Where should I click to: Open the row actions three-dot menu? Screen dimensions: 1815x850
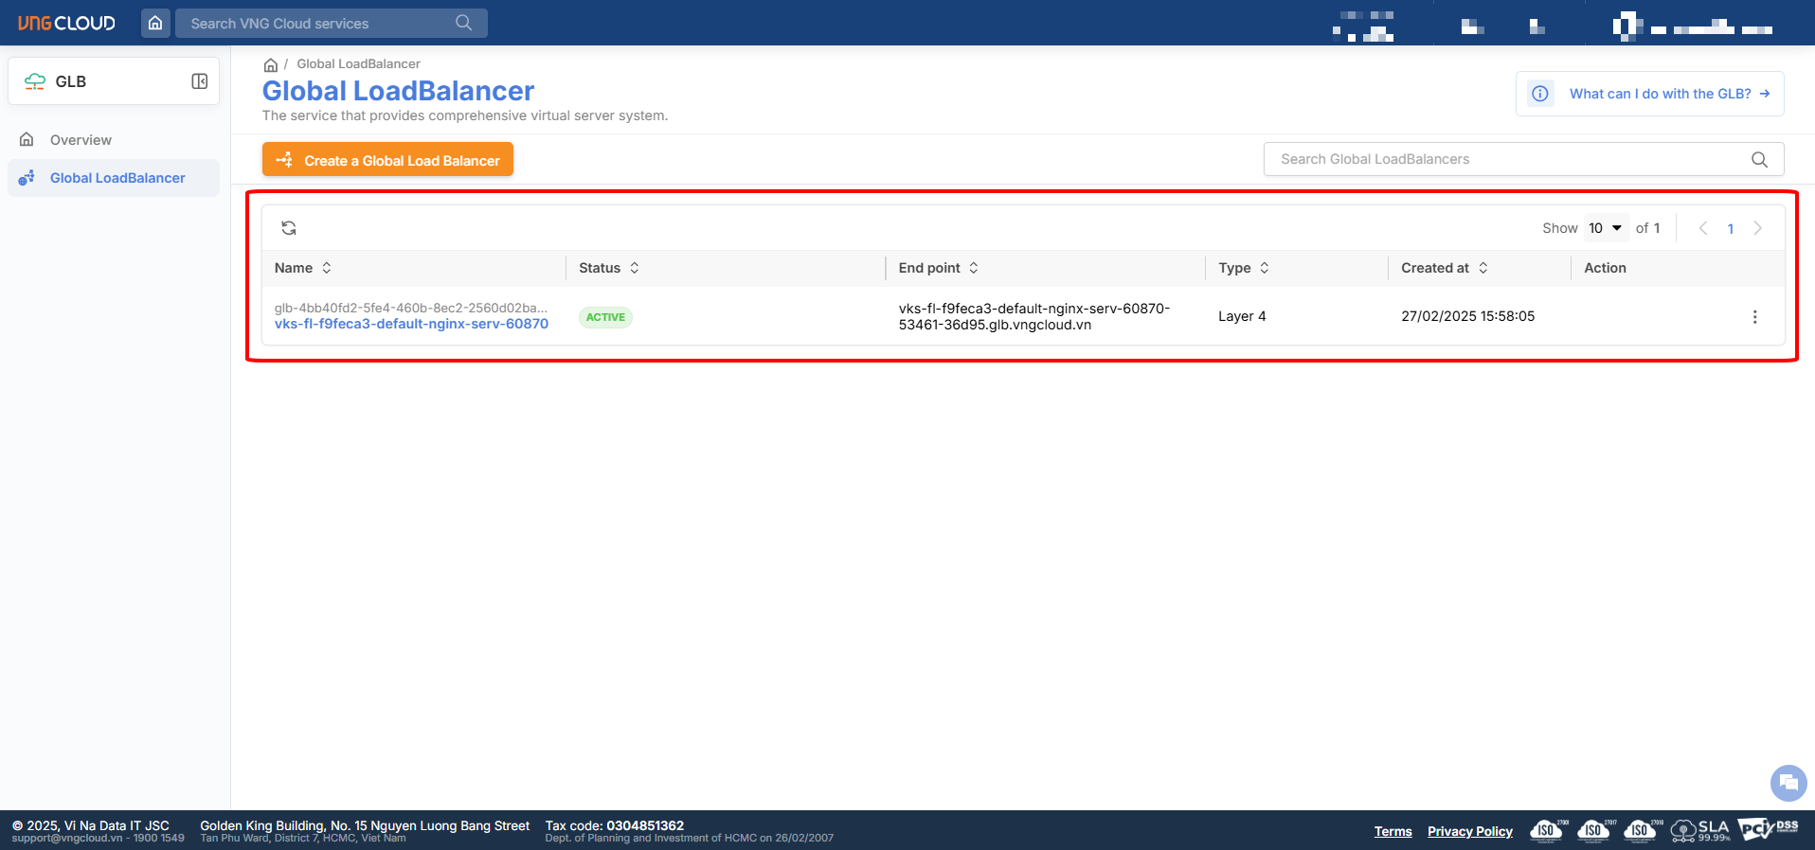pos(1754,317)
